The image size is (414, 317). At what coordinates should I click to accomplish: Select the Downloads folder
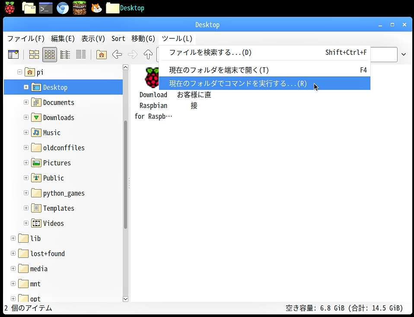[53, 117]
